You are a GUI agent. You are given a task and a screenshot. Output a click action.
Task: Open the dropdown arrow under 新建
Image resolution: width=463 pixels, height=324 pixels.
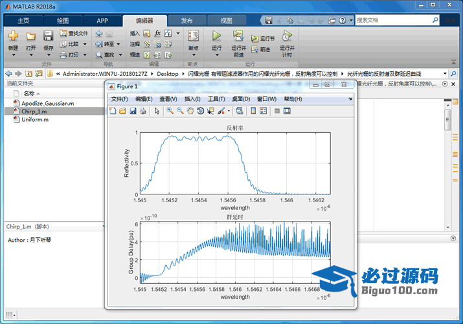(14, 55)
